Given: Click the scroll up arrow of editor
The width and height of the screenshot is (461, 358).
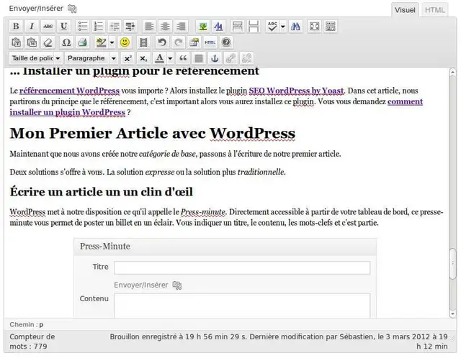Looking at the screenshot, I should pos(452,72).
